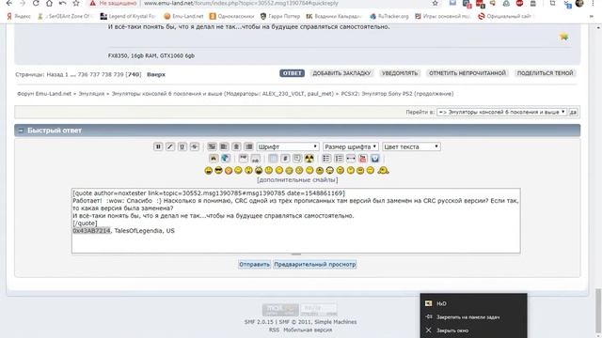The height and width of the screenshot is (338, 602).
Task: Go to page 739
Action: 119,74
